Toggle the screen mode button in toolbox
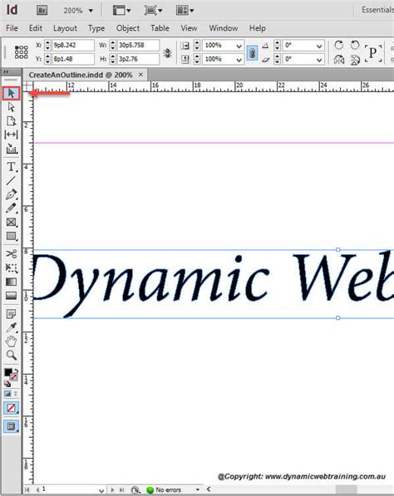The image size is (394, 496). click(x=11, y=426)
